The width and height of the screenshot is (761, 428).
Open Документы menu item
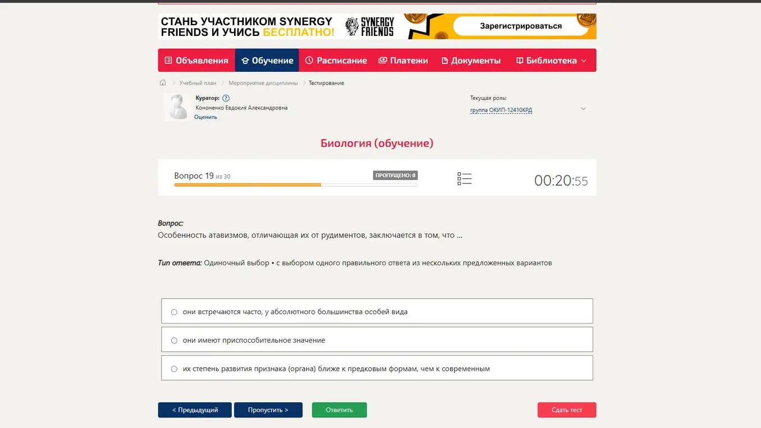[471, 60]
